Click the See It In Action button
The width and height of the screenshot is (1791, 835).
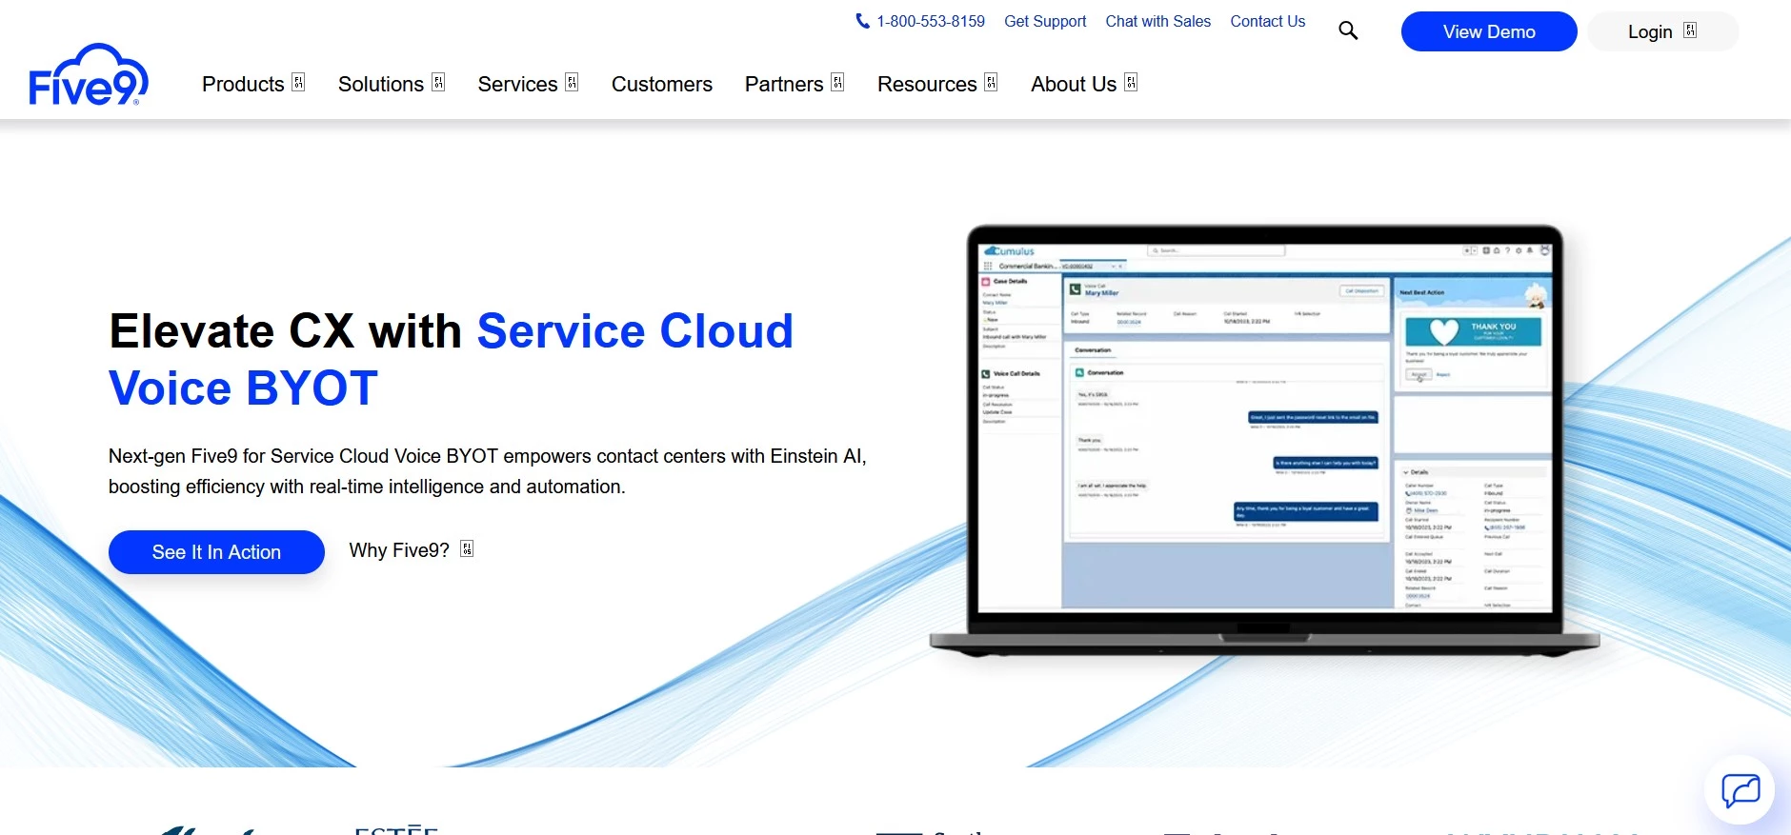click(216, 552)
